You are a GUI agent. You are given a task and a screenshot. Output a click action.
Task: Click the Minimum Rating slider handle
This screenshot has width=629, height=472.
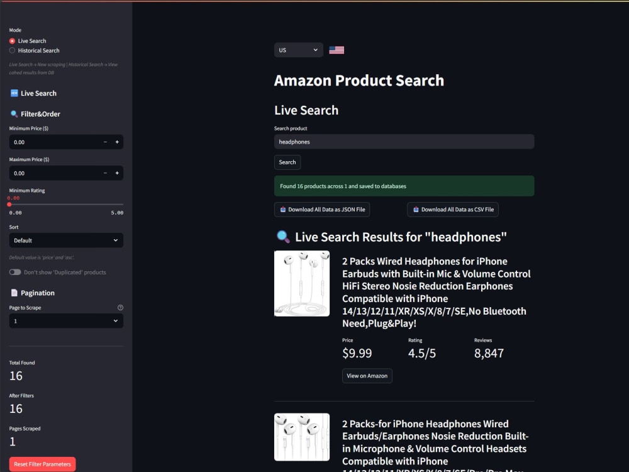click(9, 205)
